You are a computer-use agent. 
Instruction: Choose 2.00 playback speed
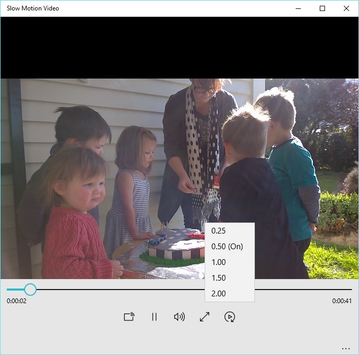pyautogui.click(x=230, y=294)
